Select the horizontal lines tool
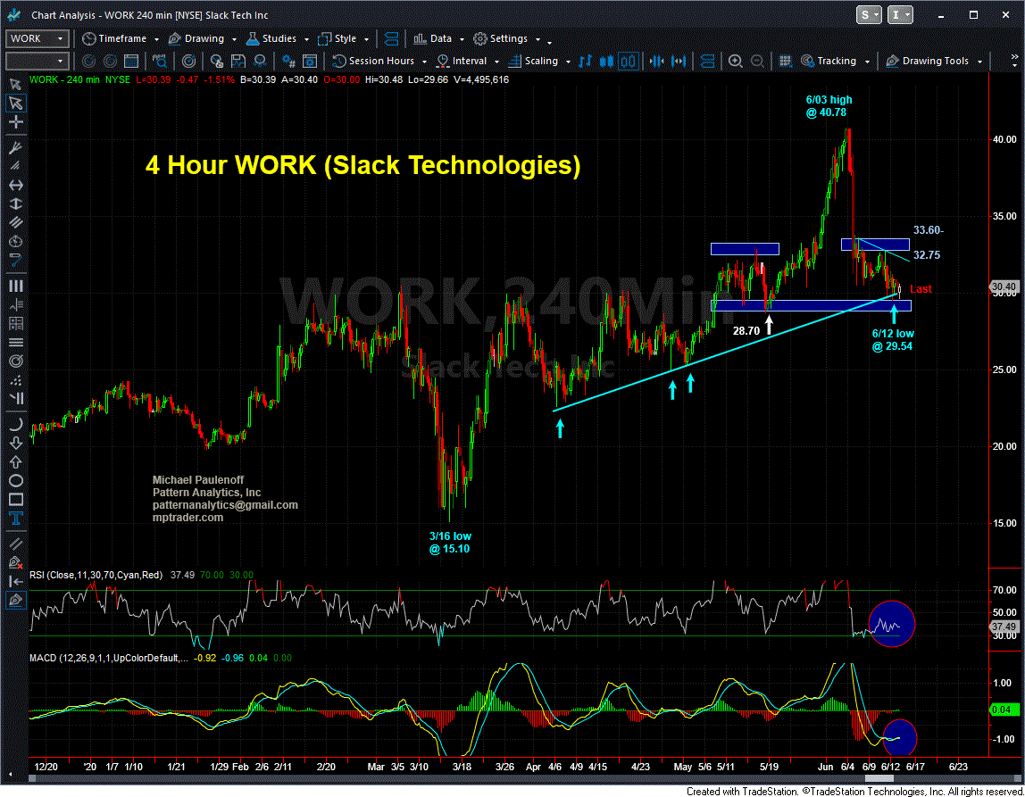 pyautogui.click(x=16, y=343)
